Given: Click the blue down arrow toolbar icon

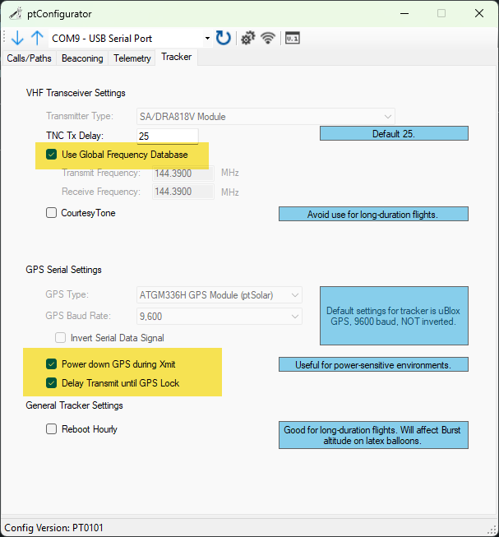Looking at the screenshot, I should pos(17,38).
